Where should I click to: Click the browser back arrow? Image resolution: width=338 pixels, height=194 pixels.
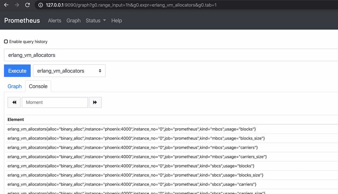6,5
